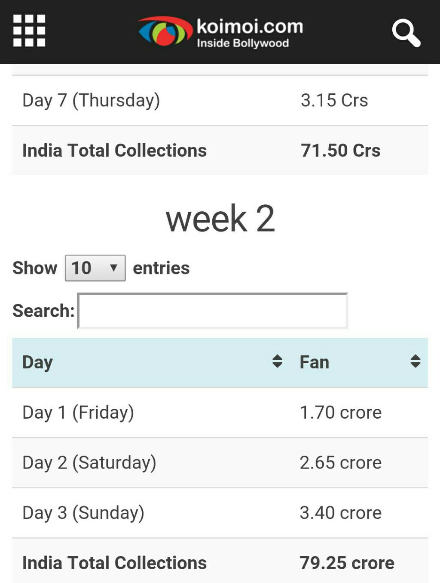440x583 pixels.
Task: Sort by Day column arrows
Action: coord(277,361)
